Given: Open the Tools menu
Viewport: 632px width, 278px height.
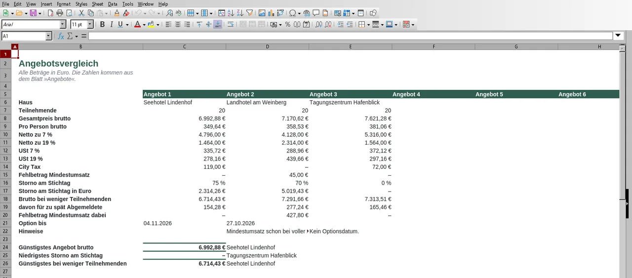Looking at the screenshot, I should [127, 4].
